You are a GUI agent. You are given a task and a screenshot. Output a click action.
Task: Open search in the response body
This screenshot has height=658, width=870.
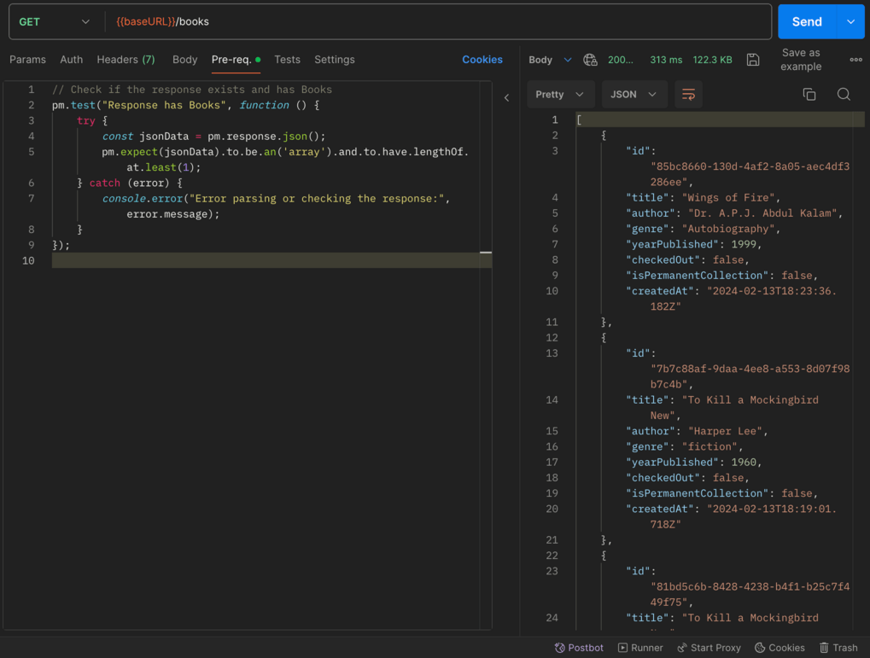[x=844, y=95]
